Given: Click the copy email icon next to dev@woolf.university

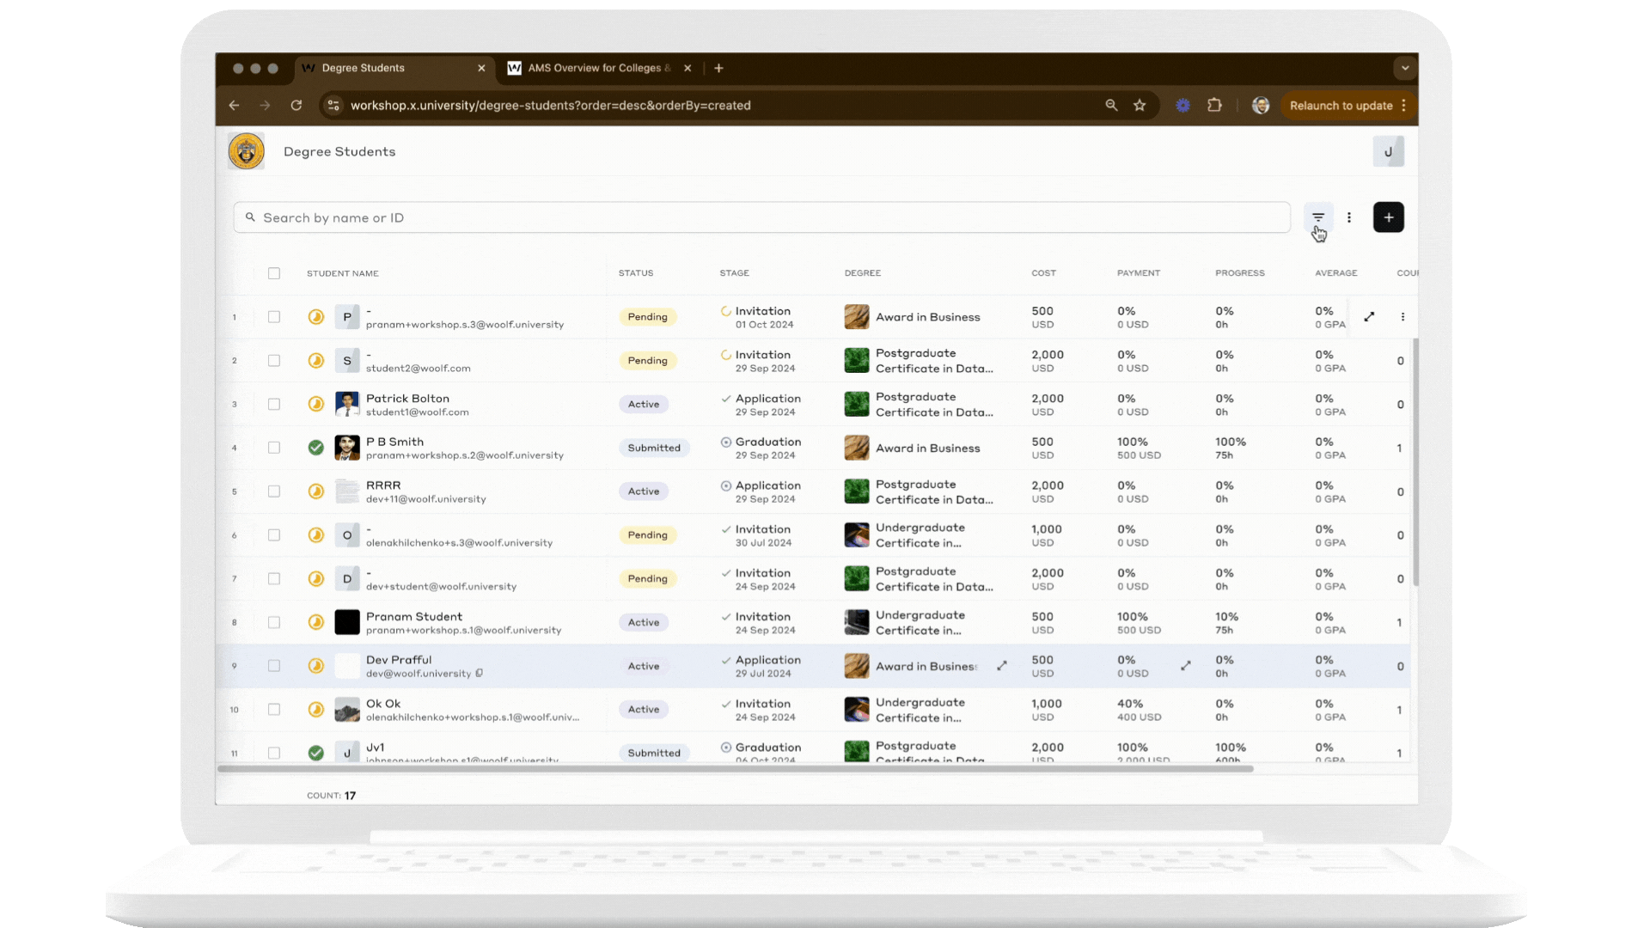Looking at the screenshot, I should pos(479,674).
